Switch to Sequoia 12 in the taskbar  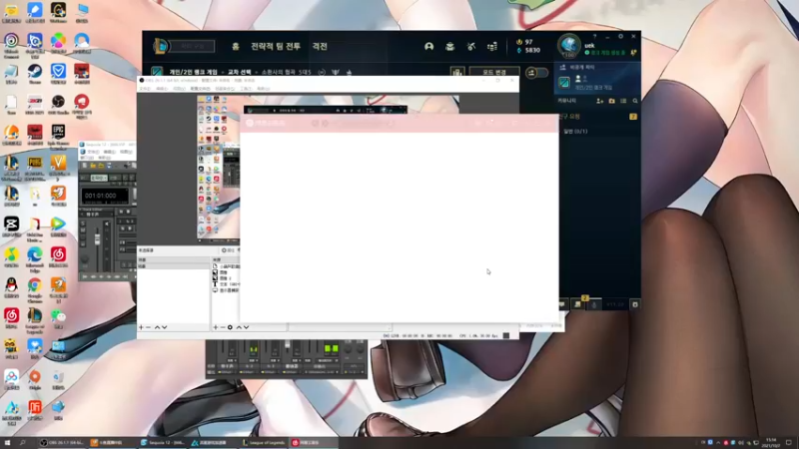click(x=163, y=443)
